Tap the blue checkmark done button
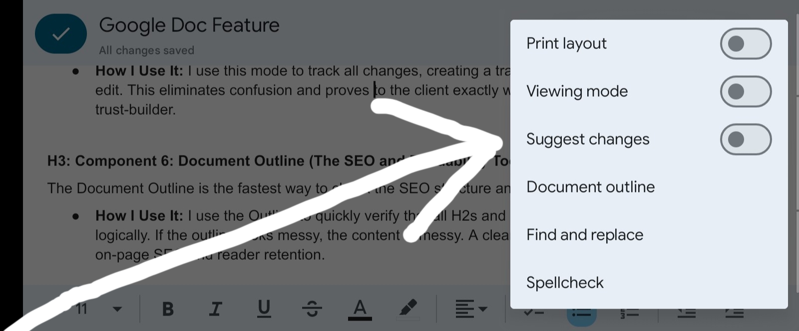The image size is (799, 331). click(x=61, y=34)
